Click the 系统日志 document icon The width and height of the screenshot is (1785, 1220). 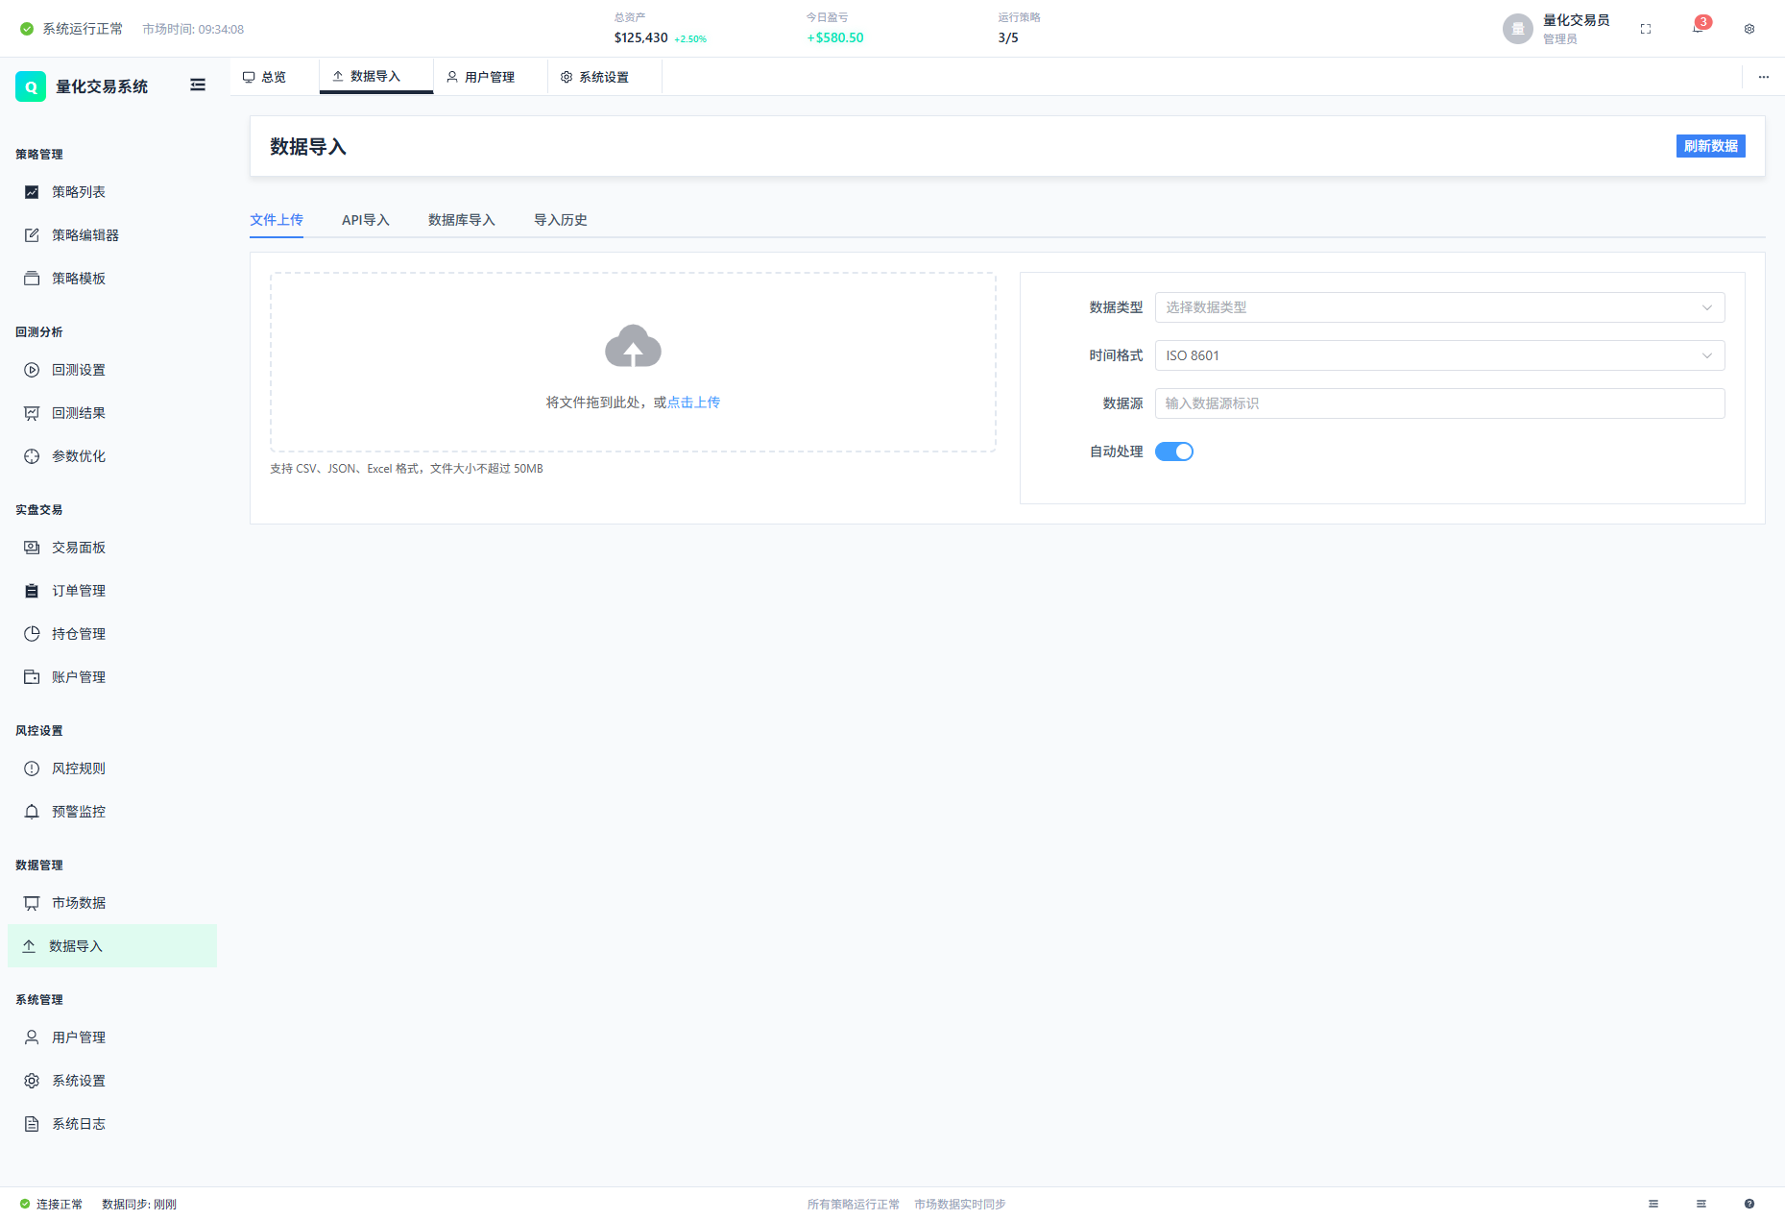tap(32, 1124)
